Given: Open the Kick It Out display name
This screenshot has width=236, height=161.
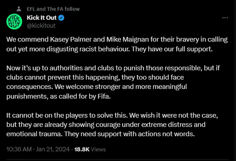Looking at the screenshot, I should pyautogui.click(x=42, y=18).
